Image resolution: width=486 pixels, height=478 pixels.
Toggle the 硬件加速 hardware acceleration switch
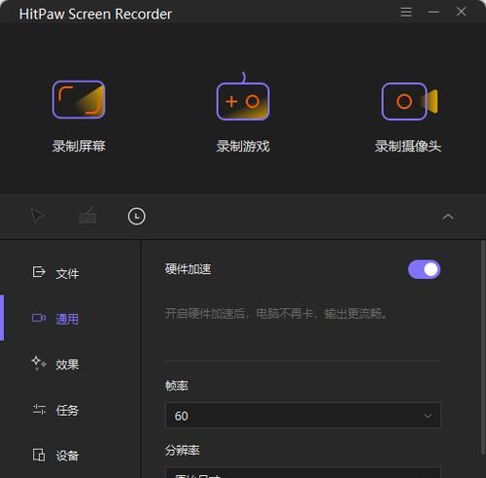424,269
